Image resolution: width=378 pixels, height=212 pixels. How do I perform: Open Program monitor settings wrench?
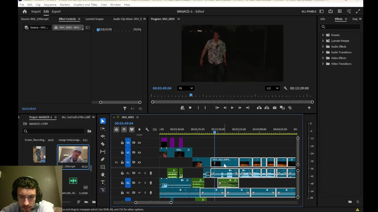[x=285, y=88]
